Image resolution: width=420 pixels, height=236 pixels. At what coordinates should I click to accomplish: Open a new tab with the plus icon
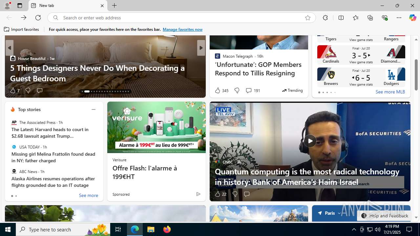(x=114, y=6)
